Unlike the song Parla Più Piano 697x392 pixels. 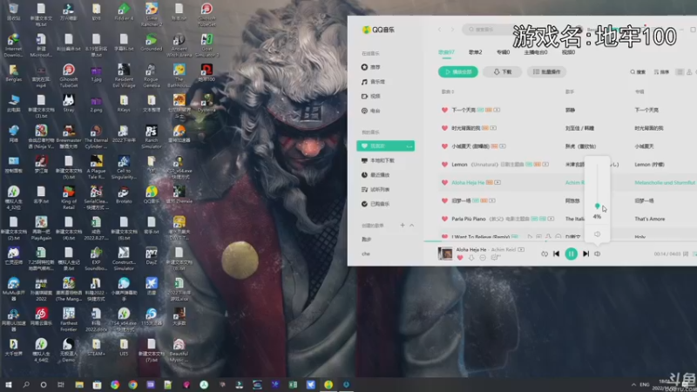[x=444, y=219]
